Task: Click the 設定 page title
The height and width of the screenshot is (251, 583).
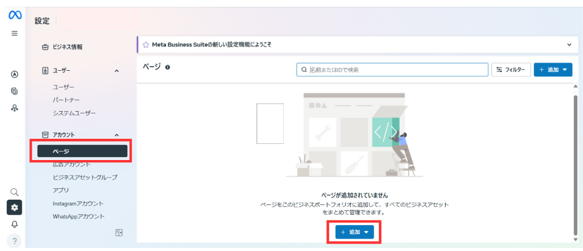Action: [42, 21]
